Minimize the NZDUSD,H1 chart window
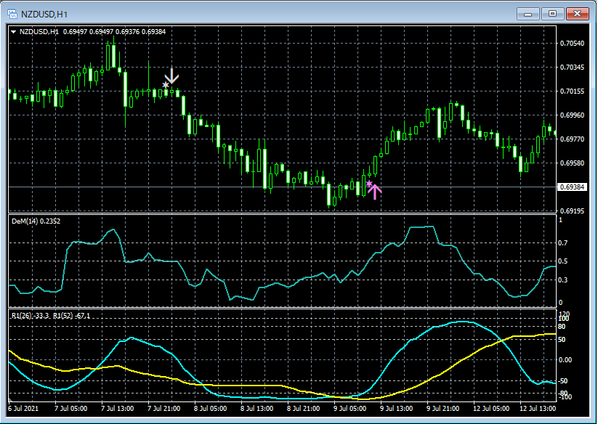Viewport: 598px width, 424px height. (x=528, y=13)
